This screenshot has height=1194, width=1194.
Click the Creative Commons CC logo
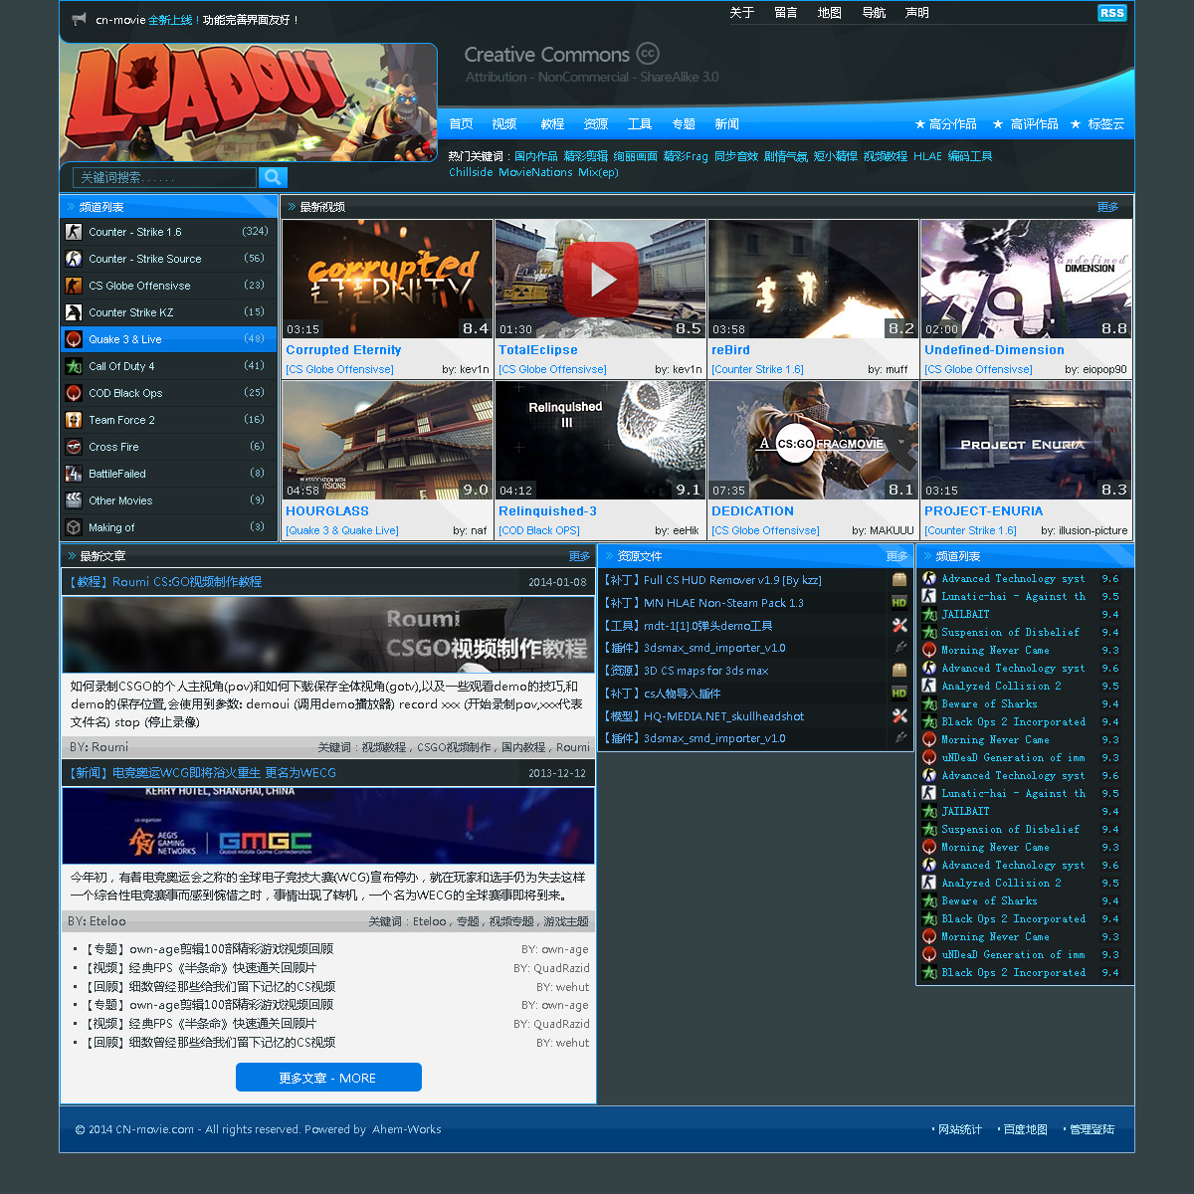(648, 54)
